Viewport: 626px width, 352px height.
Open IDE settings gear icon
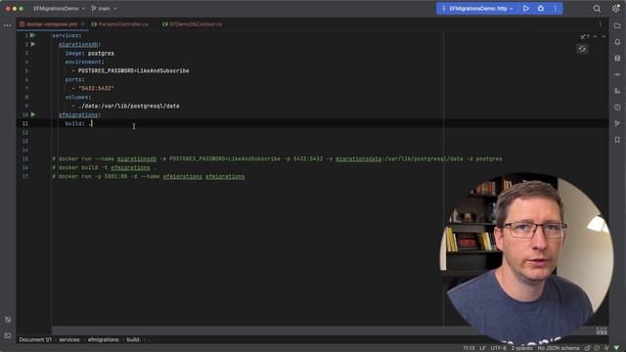(615, 9)
